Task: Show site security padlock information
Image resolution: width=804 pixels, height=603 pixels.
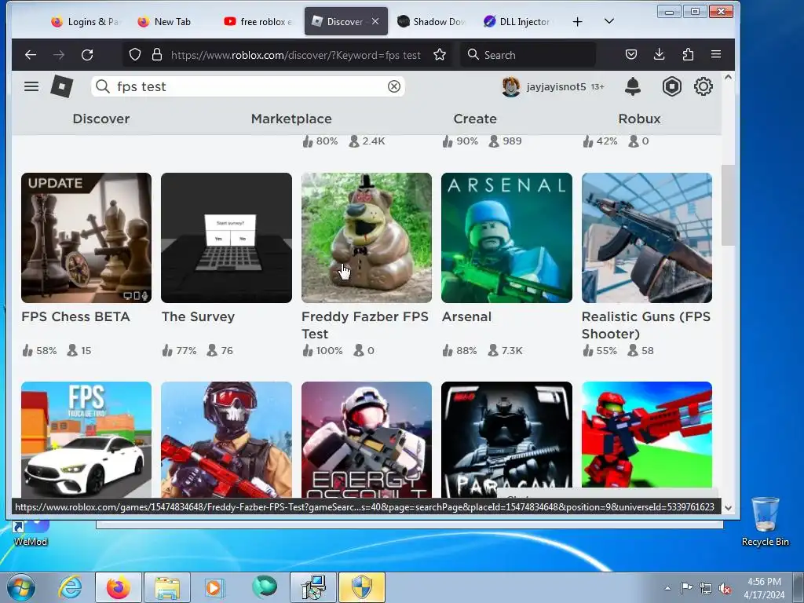Action: (157, 55)
